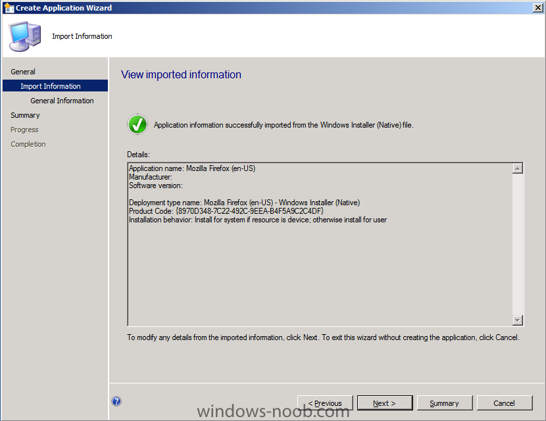Viewport: 546px width, 421px height.
Task: Select the Progress step in sidebar
Action: point(24,130)
